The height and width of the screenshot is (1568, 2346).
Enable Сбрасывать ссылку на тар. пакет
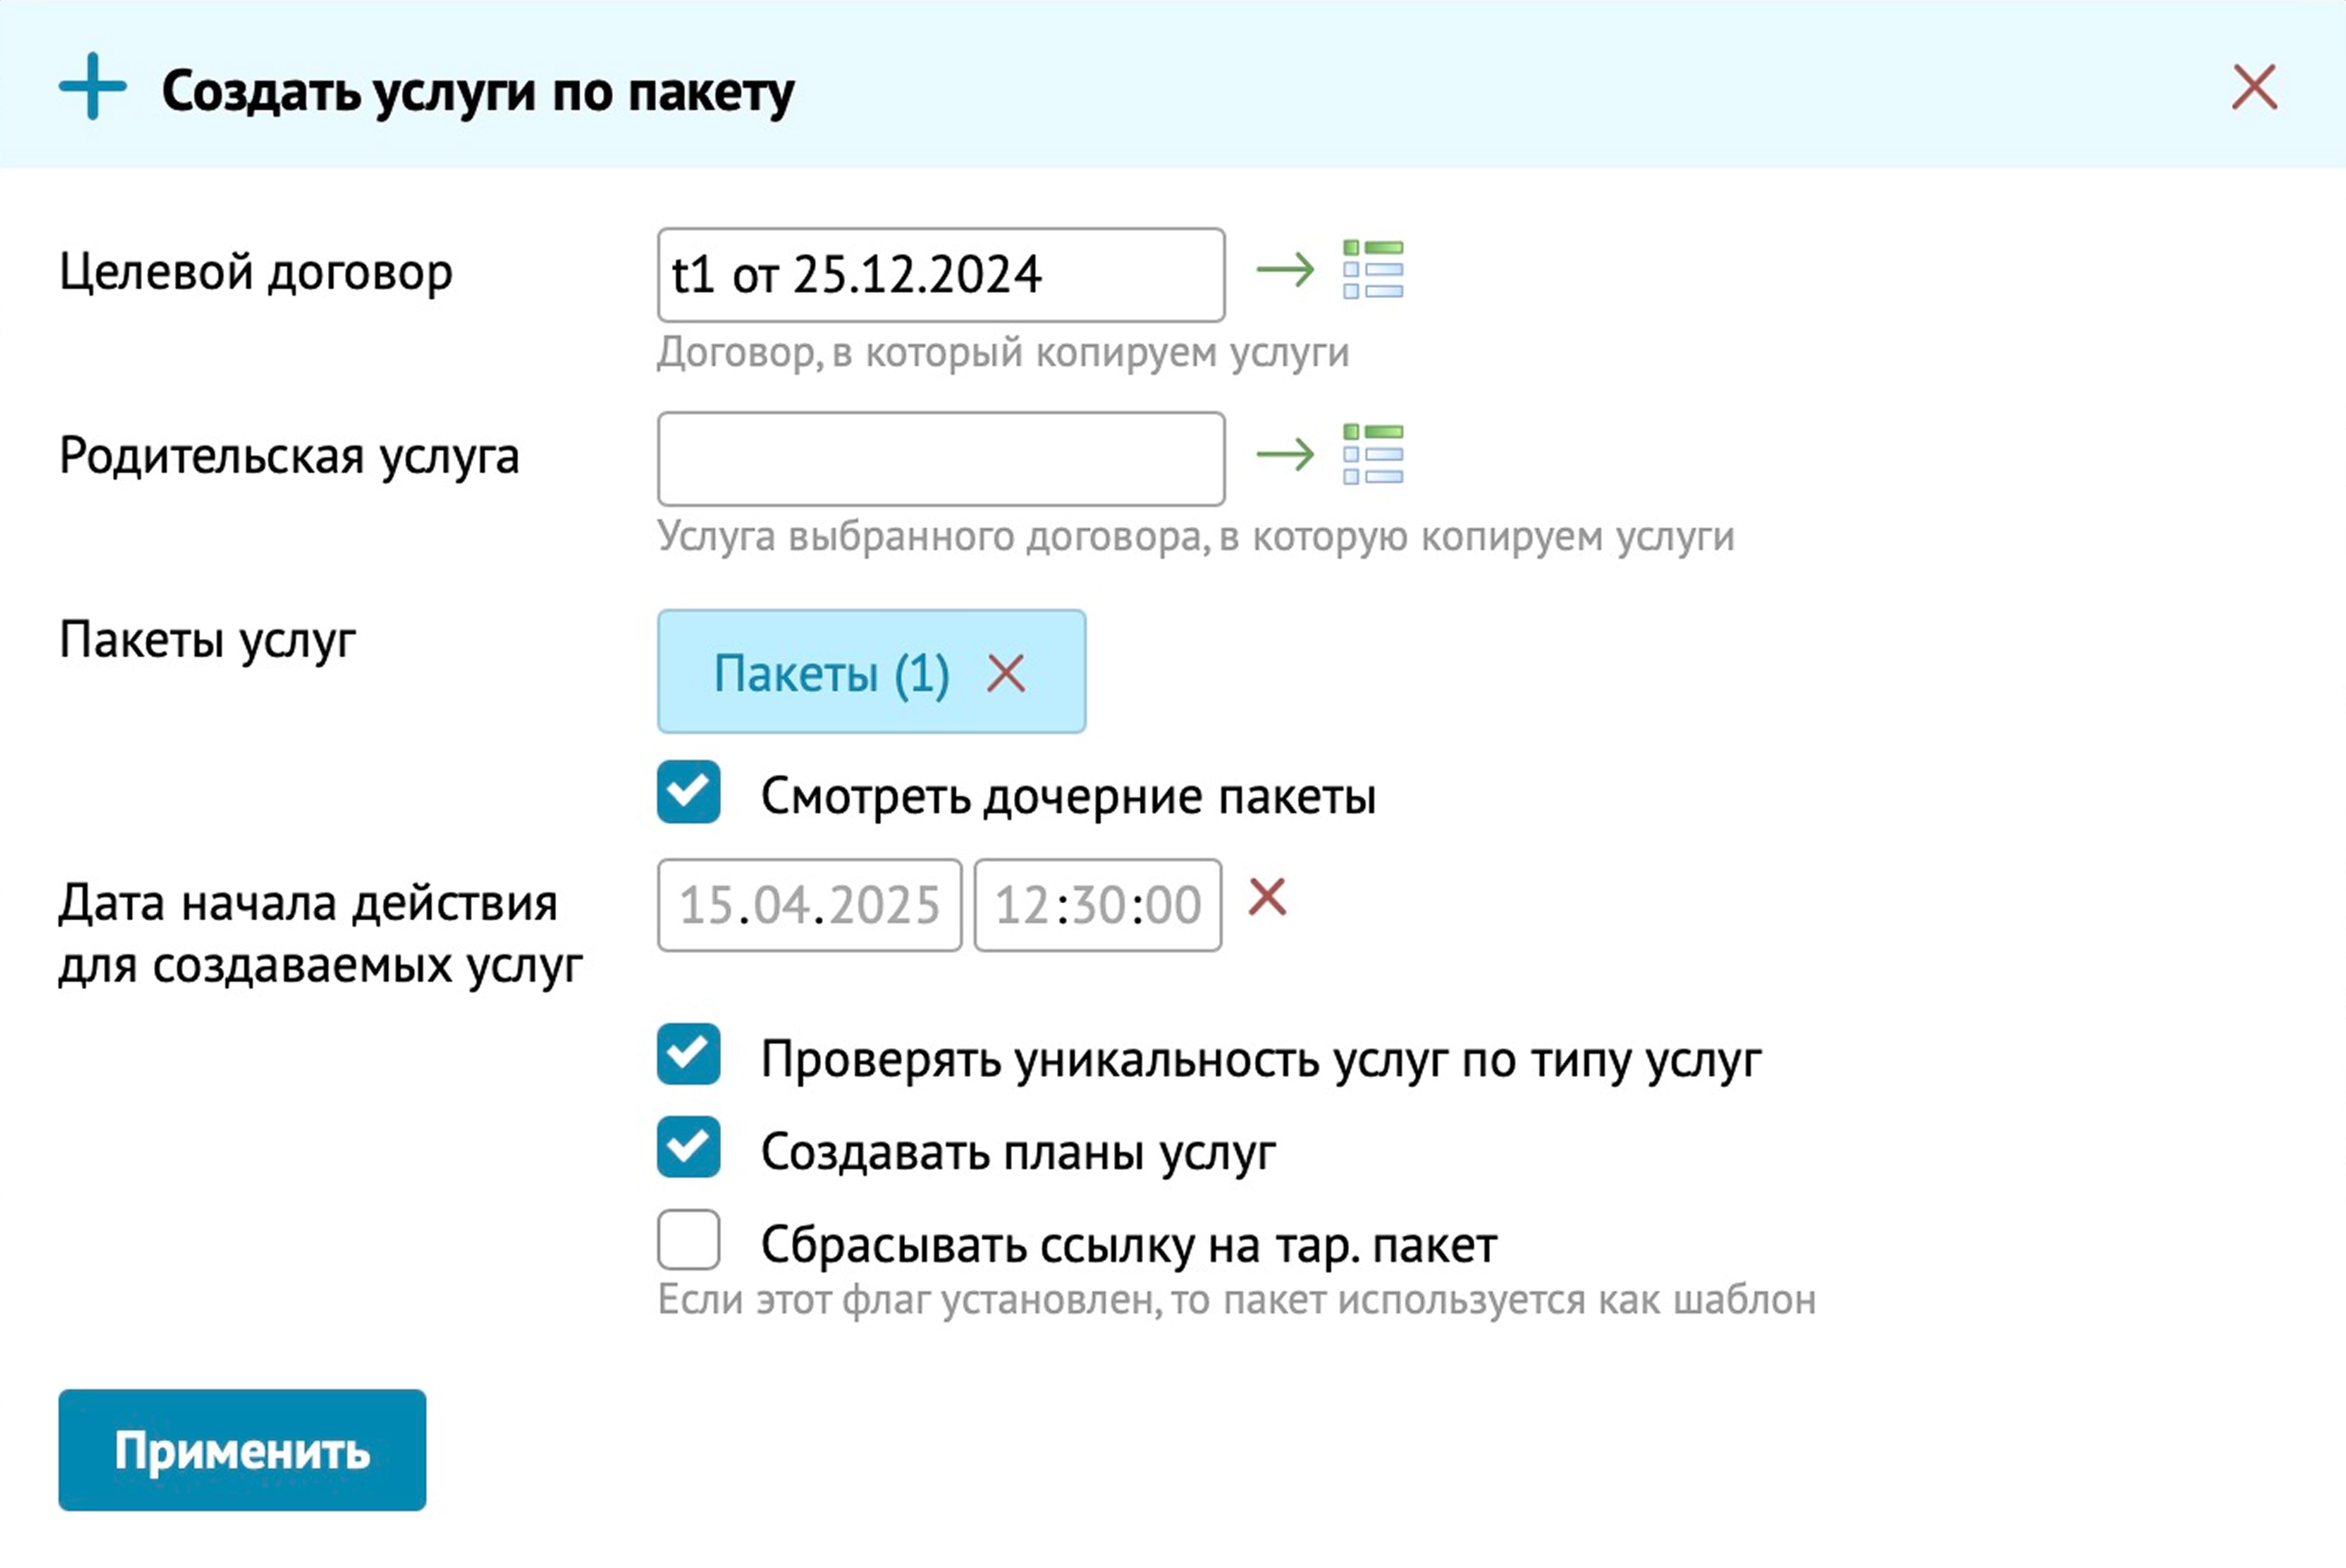pyautogui.click(x=688, y=1240)
